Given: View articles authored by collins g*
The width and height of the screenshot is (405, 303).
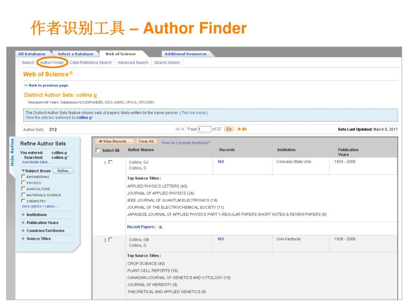Looking at the screenshot, I should pos(59,118).
